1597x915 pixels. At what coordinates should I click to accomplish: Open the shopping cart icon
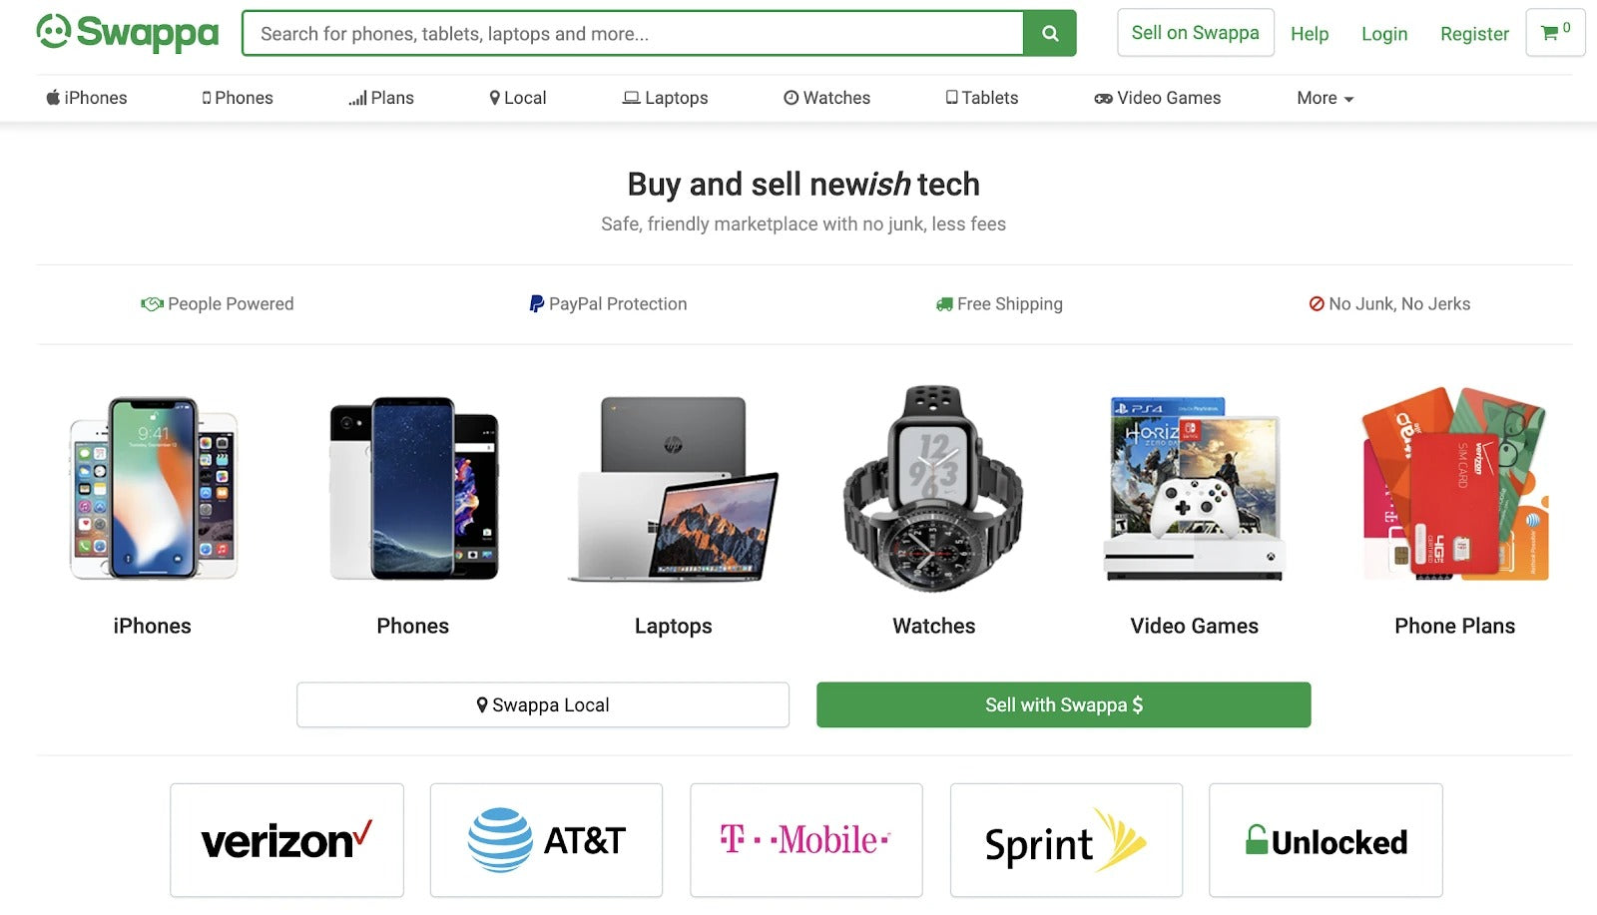(x=1554, y=33)
